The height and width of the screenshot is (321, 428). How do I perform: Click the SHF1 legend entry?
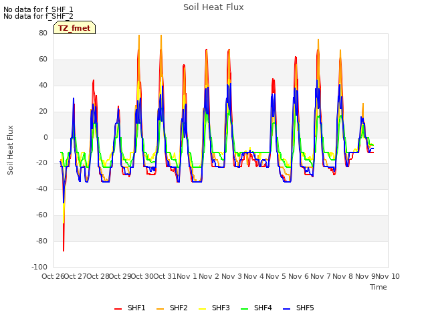[x=130, y=308]
